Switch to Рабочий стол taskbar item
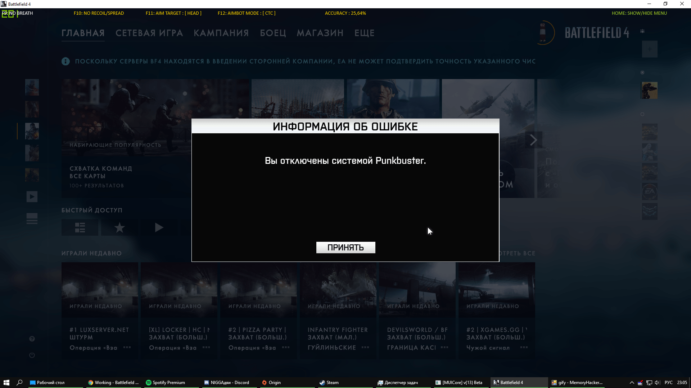 55,383
